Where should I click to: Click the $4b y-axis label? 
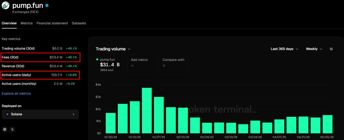click(98, 85)
